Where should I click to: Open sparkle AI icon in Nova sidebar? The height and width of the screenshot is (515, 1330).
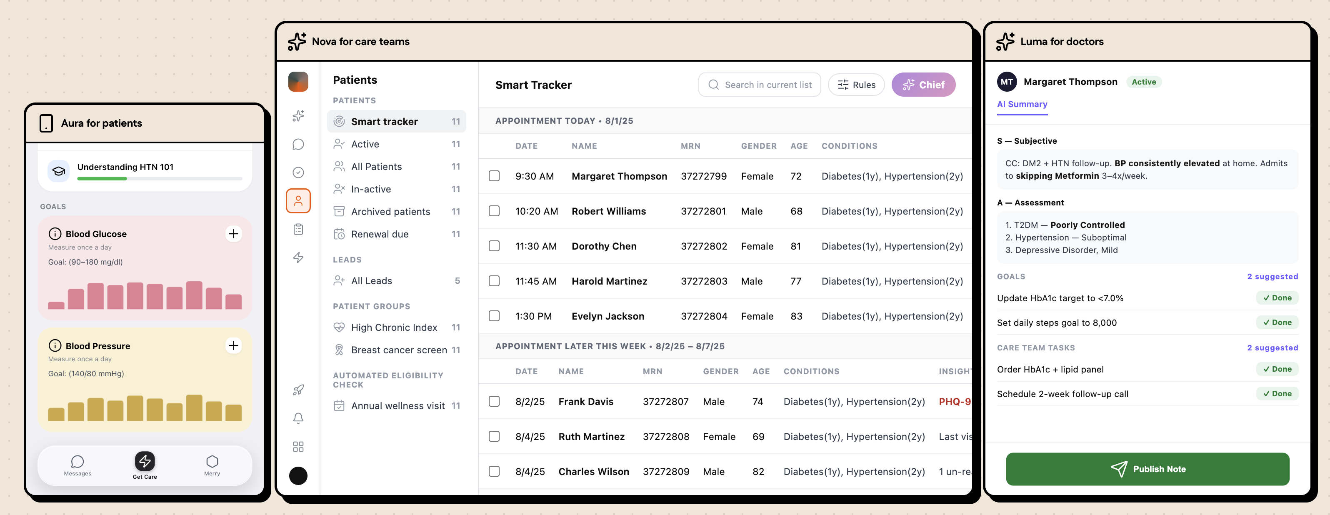click(298, 116)
